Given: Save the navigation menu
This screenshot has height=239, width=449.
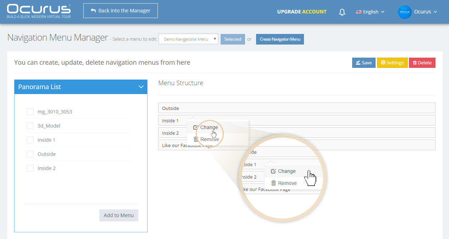Looking at the screenshot, I should tap(364, 63).
